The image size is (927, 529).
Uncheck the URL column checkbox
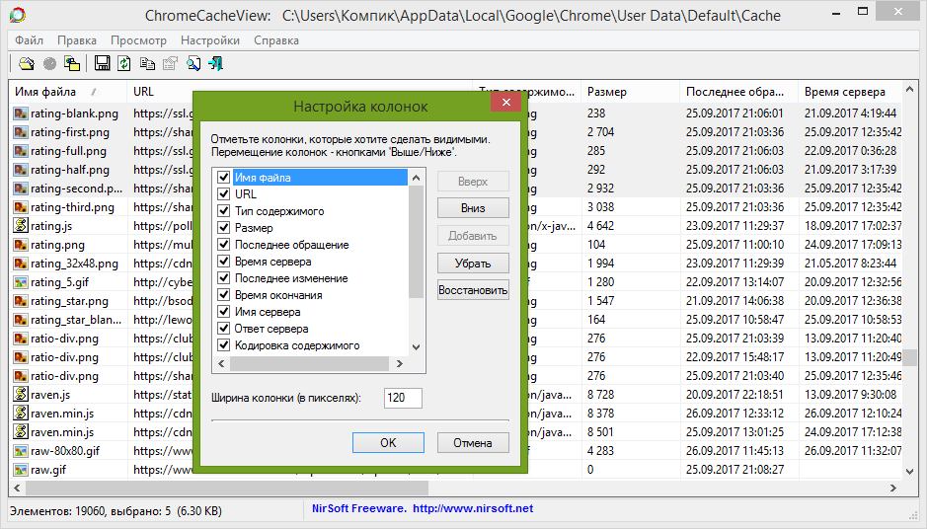pyautogui.click(x=224, y=194)
